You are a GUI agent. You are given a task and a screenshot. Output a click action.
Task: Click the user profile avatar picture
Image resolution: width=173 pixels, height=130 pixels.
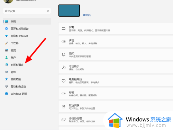8,1
